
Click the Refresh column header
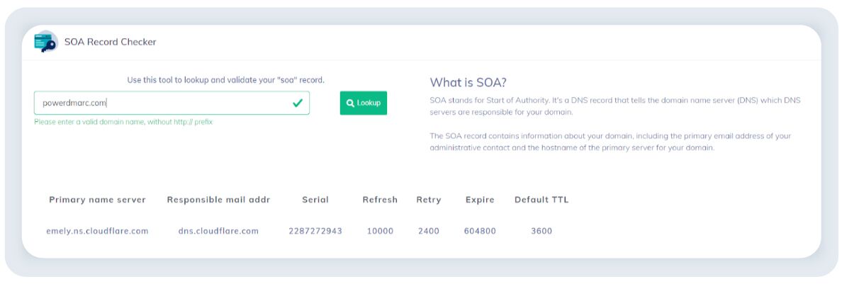pos(380,200)
